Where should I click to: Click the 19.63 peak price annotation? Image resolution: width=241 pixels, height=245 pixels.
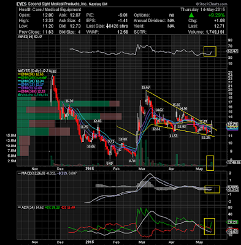point(146,88)
